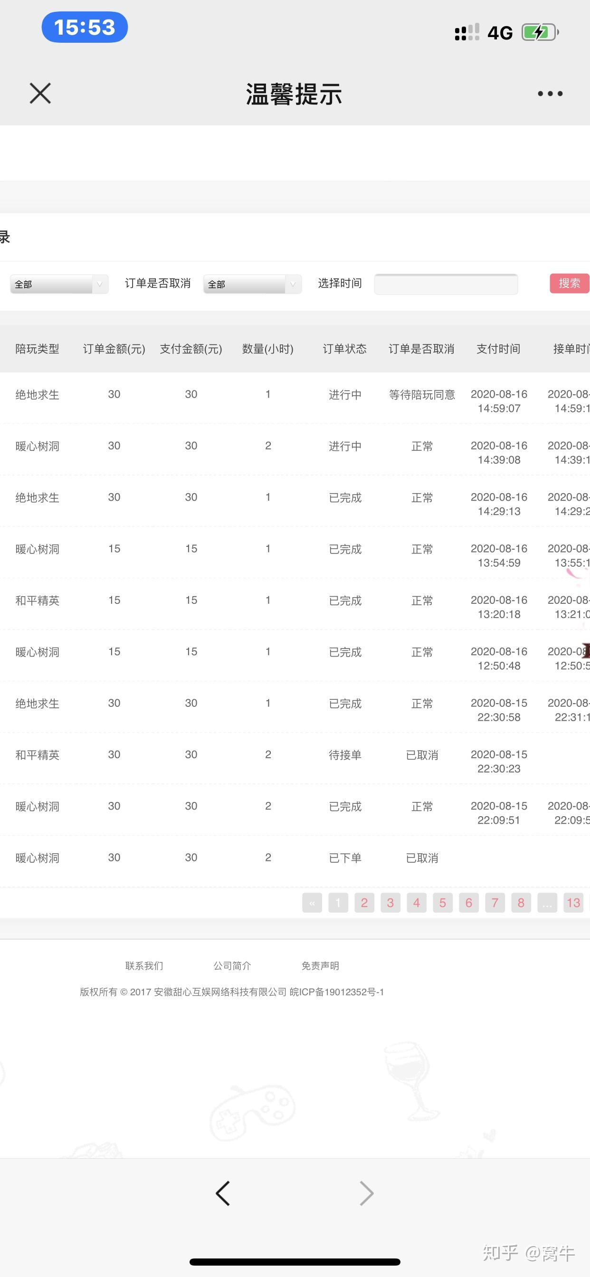Jump to page 4 in pagination
This screenshot has height=1277, width=590.
pyautogui.click(x=417, y=903)
